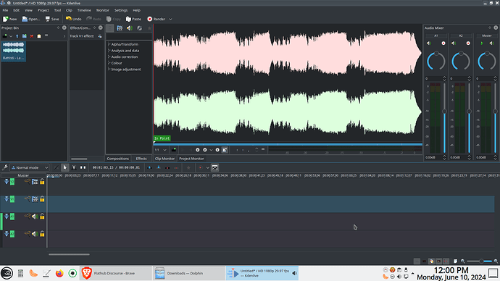Click Undo in the main toolbar
The width and height of the screenshot is (500, 281).
click(x=74, y=19)
